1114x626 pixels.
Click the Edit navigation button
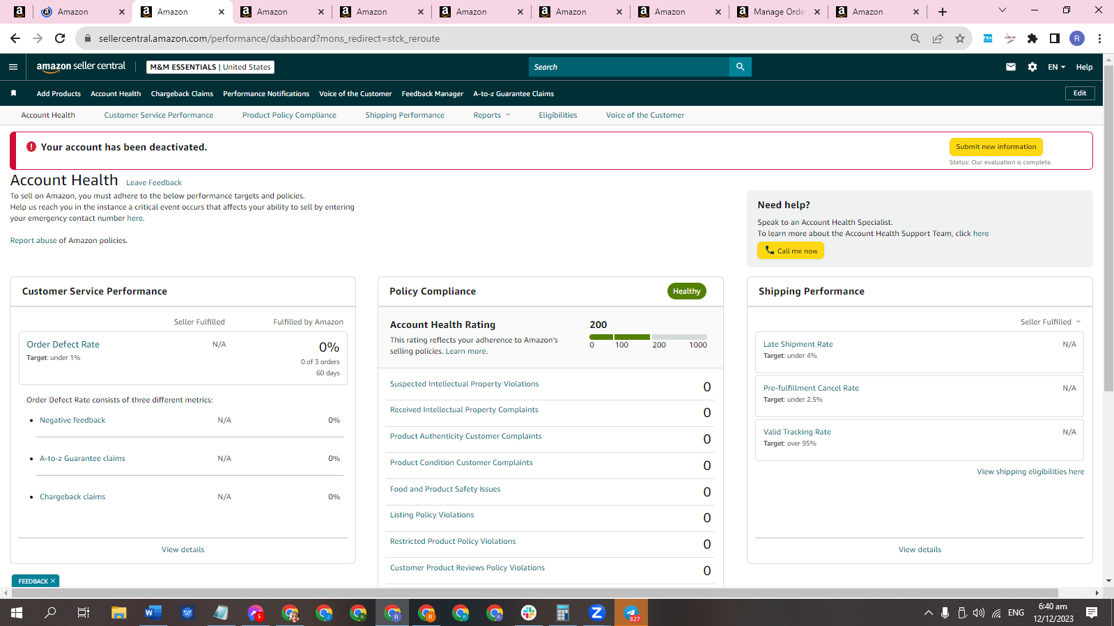coord(1080,93)
